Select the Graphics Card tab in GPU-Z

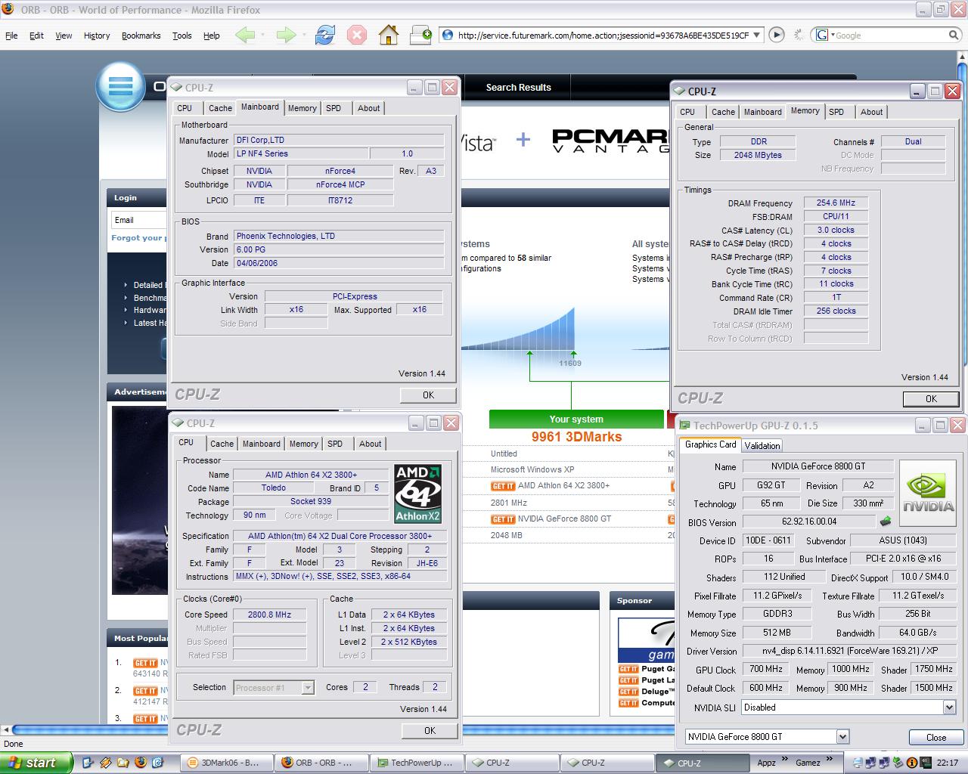point(710,444)
